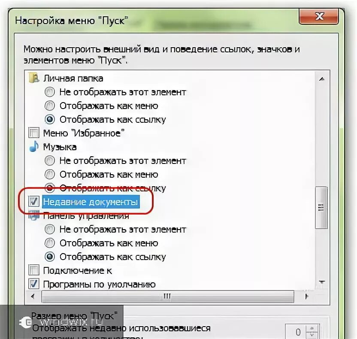
Task: Click the list's scroll down arrow
Action: pyautogui.click(x=322, y=282)
